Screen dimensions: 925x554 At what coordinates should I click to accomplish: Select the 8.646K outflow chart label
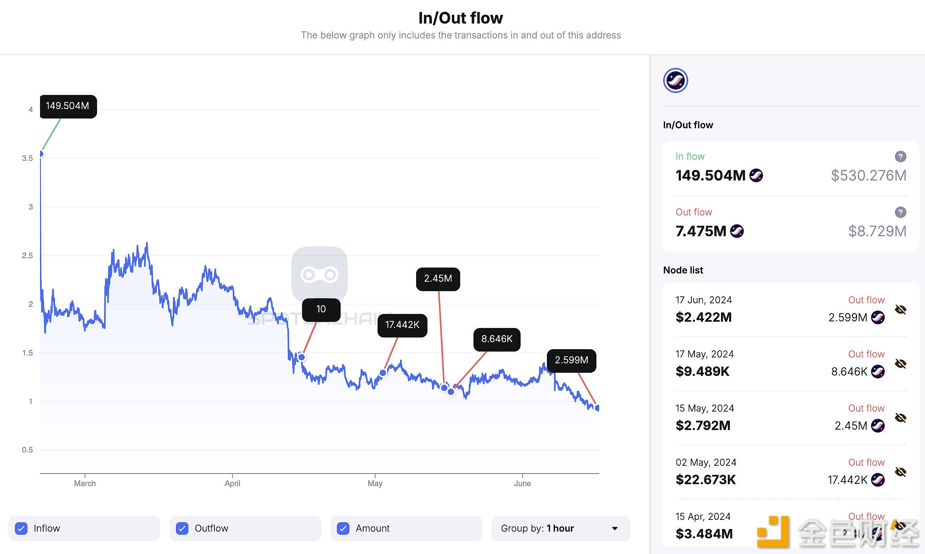tap(497, 339)
